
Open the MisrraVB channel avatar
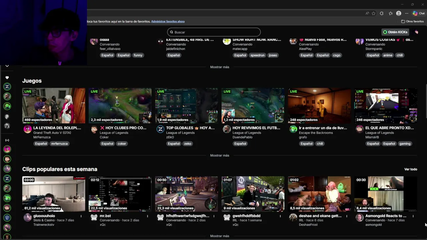click(360, 129)
